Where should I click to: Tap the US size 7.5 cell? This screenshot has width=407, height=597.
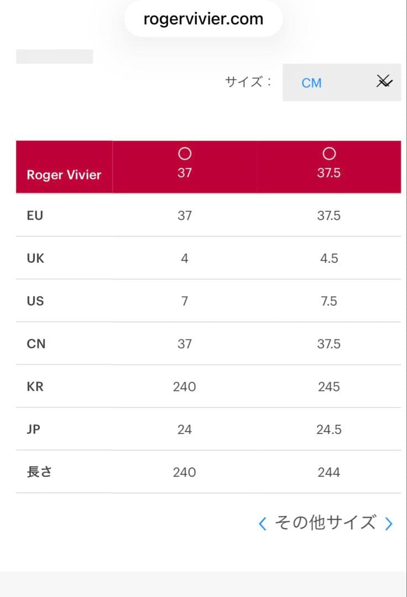[x=329, y=301]
